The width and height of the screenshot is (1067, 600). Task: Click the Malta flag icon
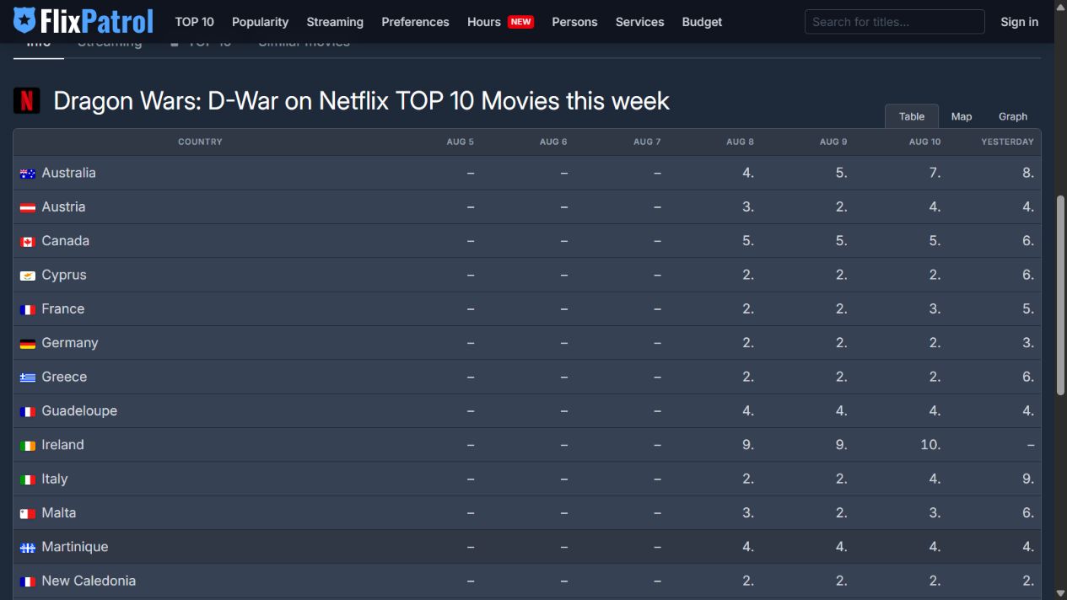point(28,513)
